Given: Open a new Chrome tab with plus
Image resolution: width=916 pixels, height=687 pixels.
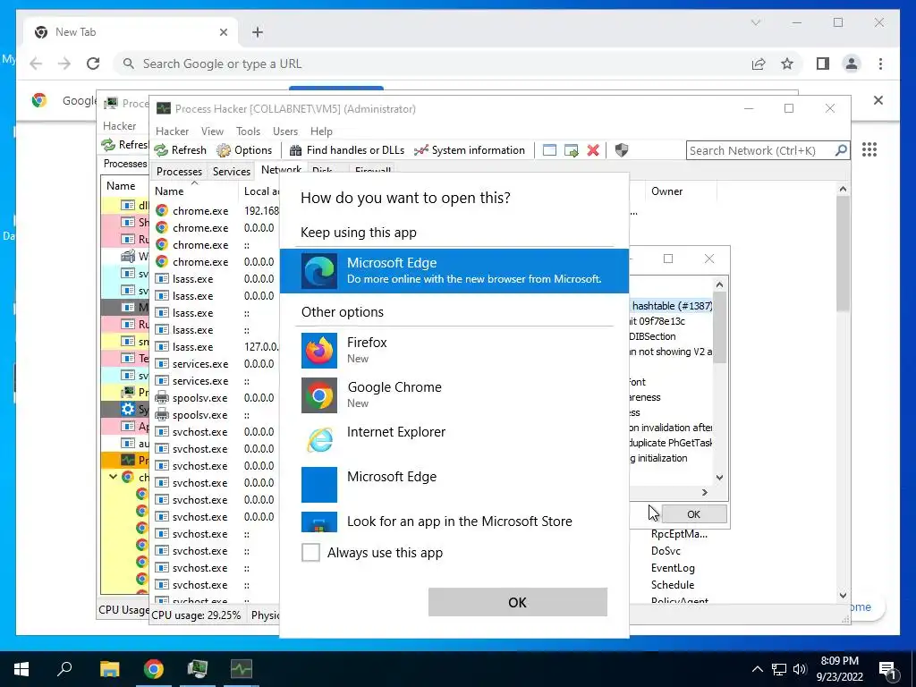Looking at the screenshot, I should click(258, 32).
